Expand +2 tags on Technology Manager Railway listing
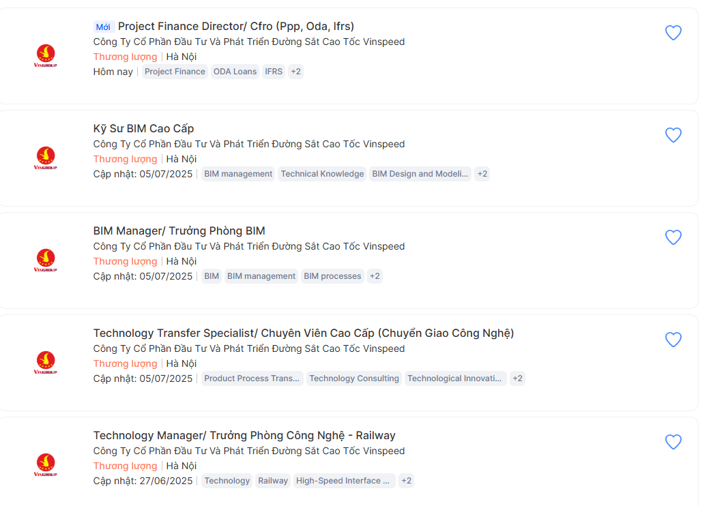 tap(406, 481)
